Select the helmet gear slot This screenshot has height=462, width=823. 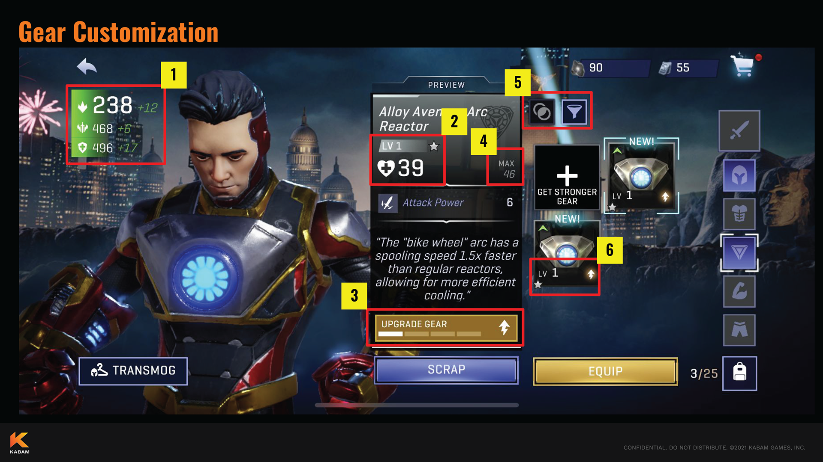[739, 175]
